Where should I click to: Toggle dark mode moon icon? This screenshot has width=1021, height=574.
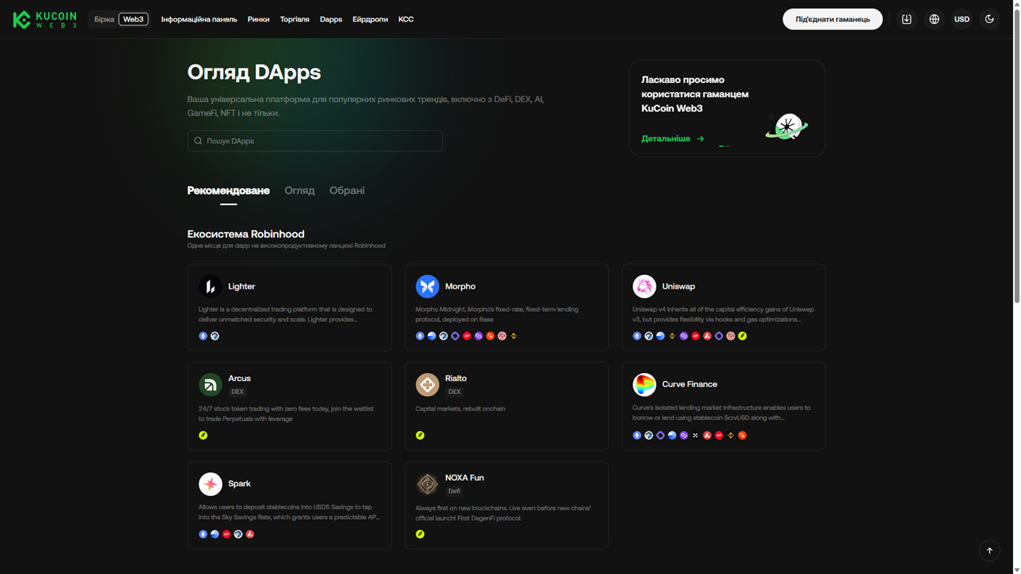coord(990,19)
